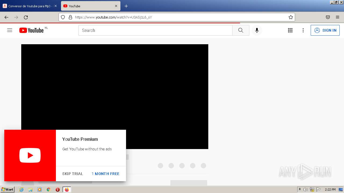This screenshot has width=344, height=193.
Task: Click the red YouTube Premium logo image
Action: (x=30, y=155)
